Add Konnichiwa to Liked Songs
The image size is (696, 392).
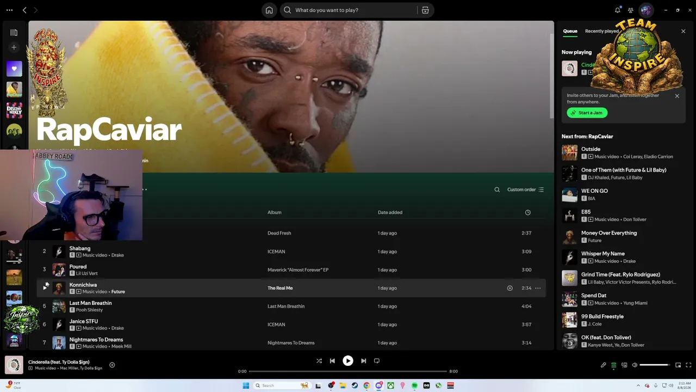(x=509, y=288)
